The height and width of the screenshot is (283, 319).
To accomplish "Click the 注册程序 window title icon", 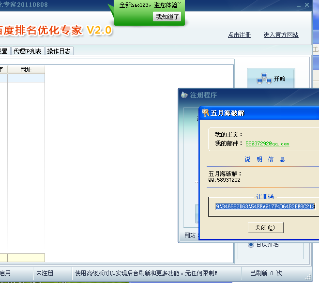I will point(184,94).
